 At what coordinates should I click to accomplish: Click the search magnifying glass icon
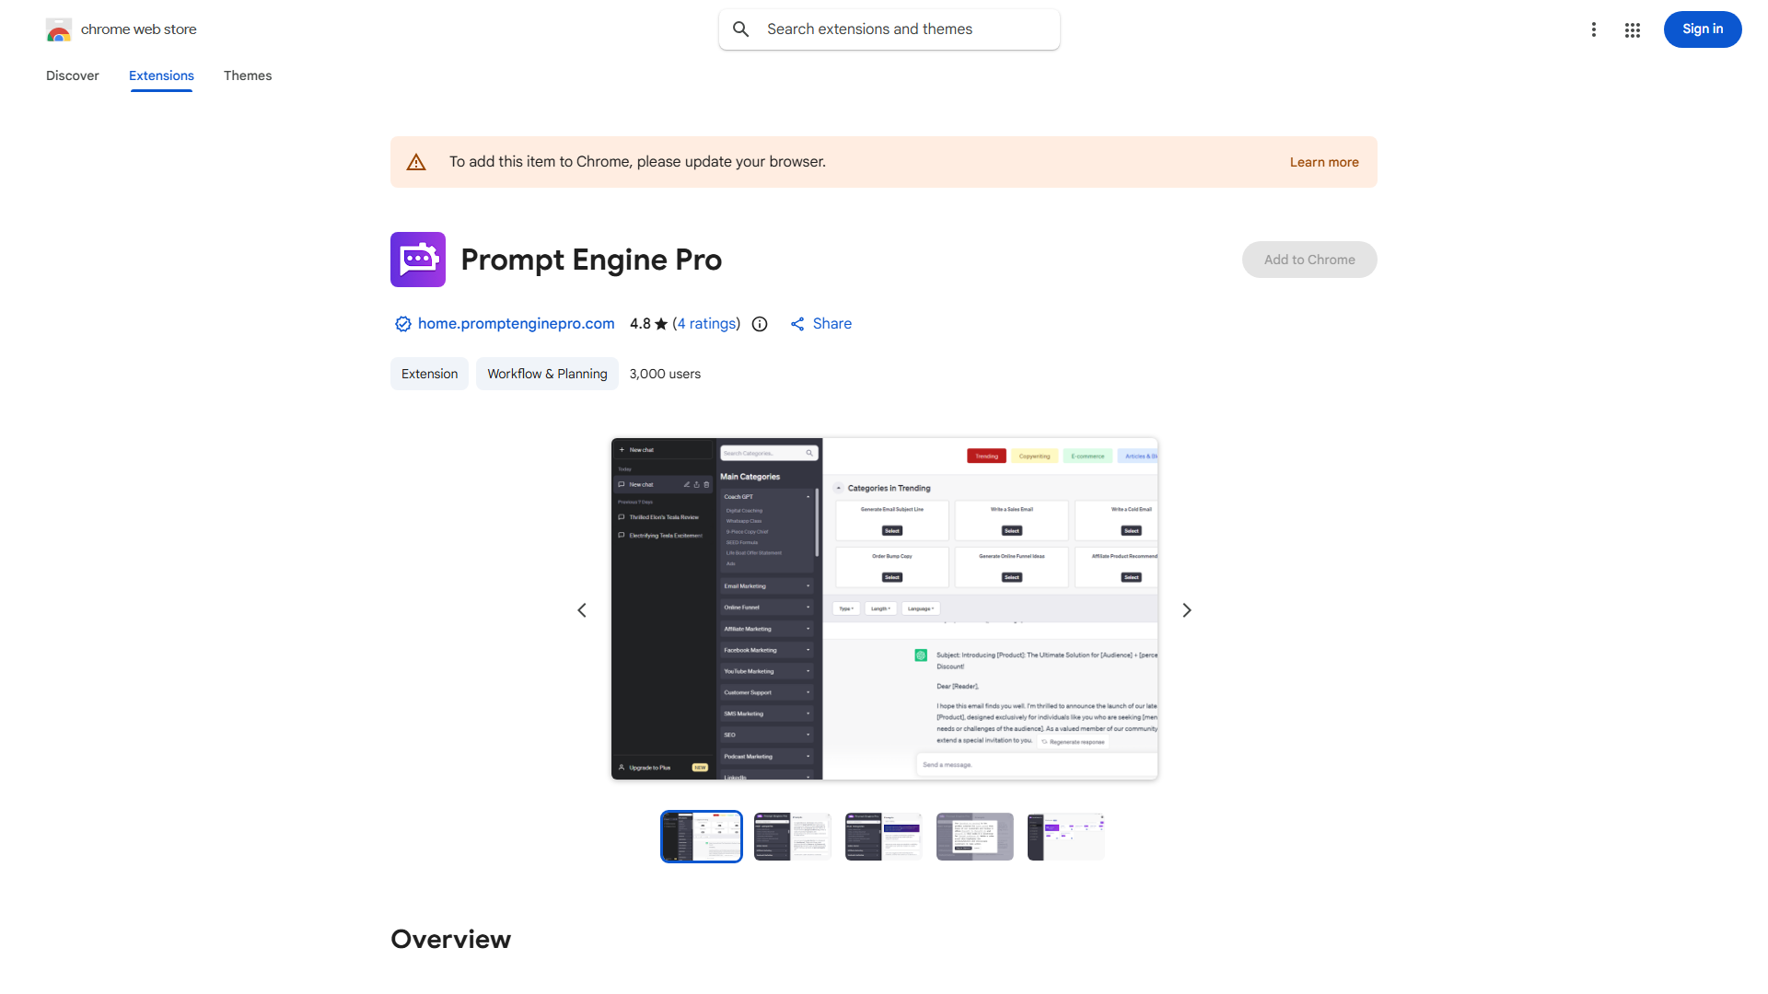(741, 29)
